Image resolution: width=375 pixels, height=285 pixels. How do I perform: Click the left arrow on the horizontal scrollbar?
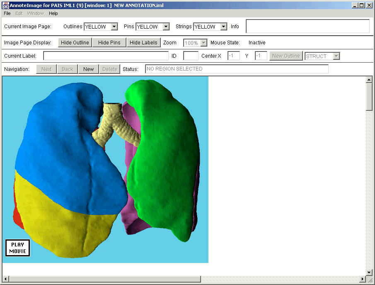pyautogui.click(x=5, y=278)
